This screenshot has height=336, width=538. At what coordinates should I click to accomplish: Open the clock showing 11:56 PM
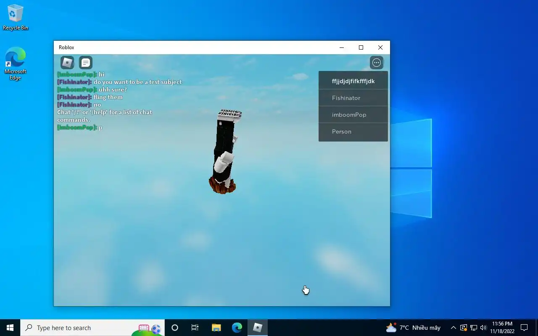coord(502,328)
